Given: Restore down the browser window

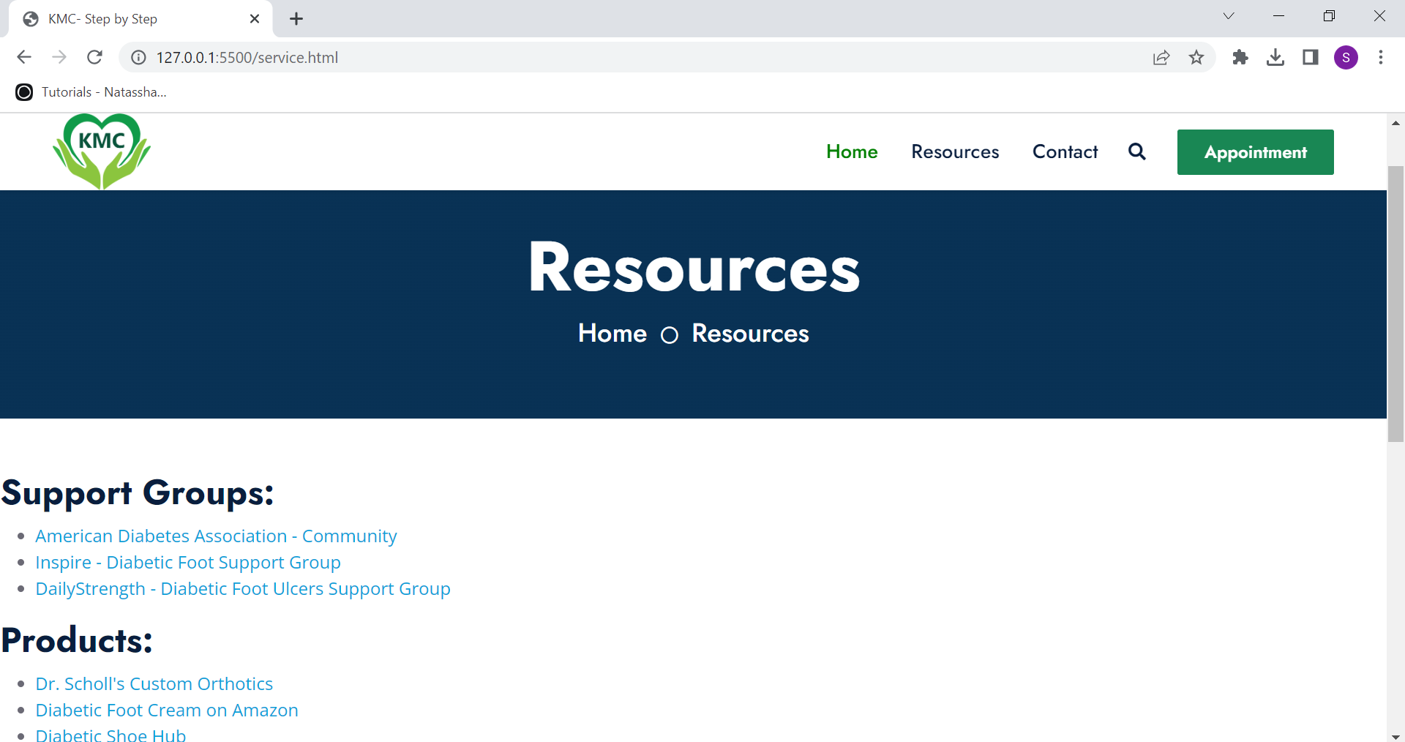Looking at the screenshot, I should pyautogui.click(x=1329, y=16).
